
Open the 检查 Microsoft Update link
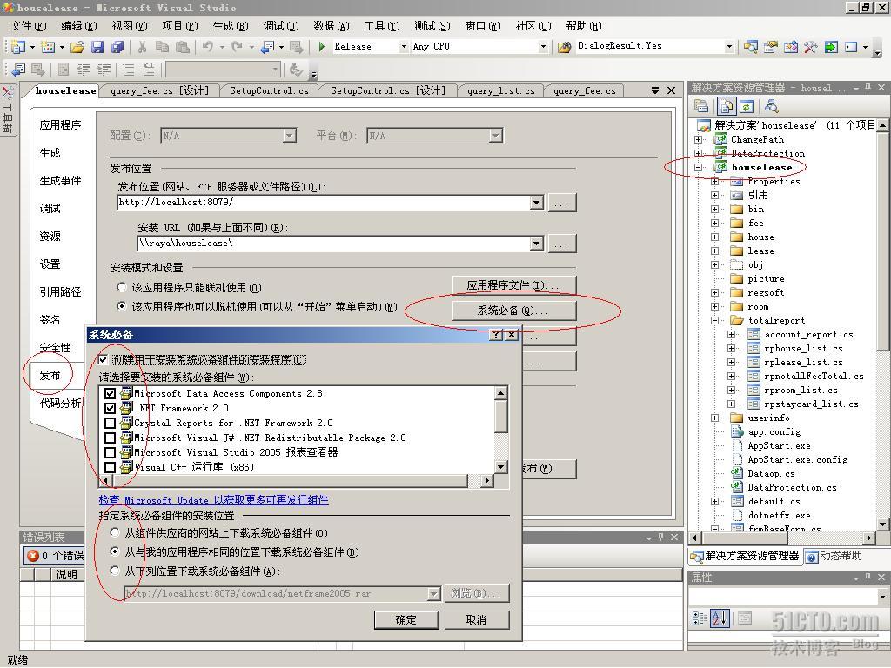214,500
